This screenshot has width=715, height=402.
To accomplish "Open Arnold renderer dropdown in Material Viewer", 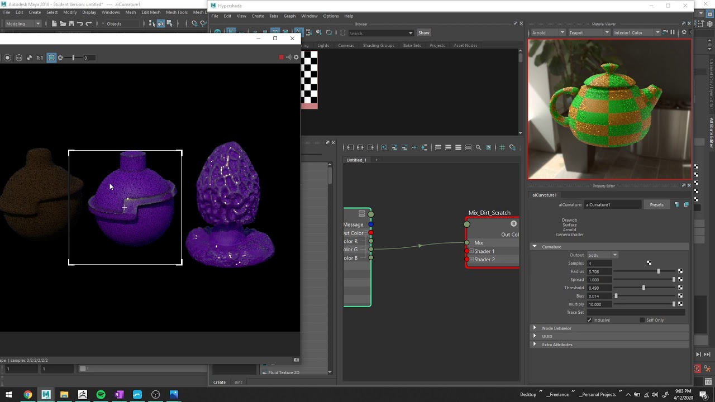I will point(548,32).
